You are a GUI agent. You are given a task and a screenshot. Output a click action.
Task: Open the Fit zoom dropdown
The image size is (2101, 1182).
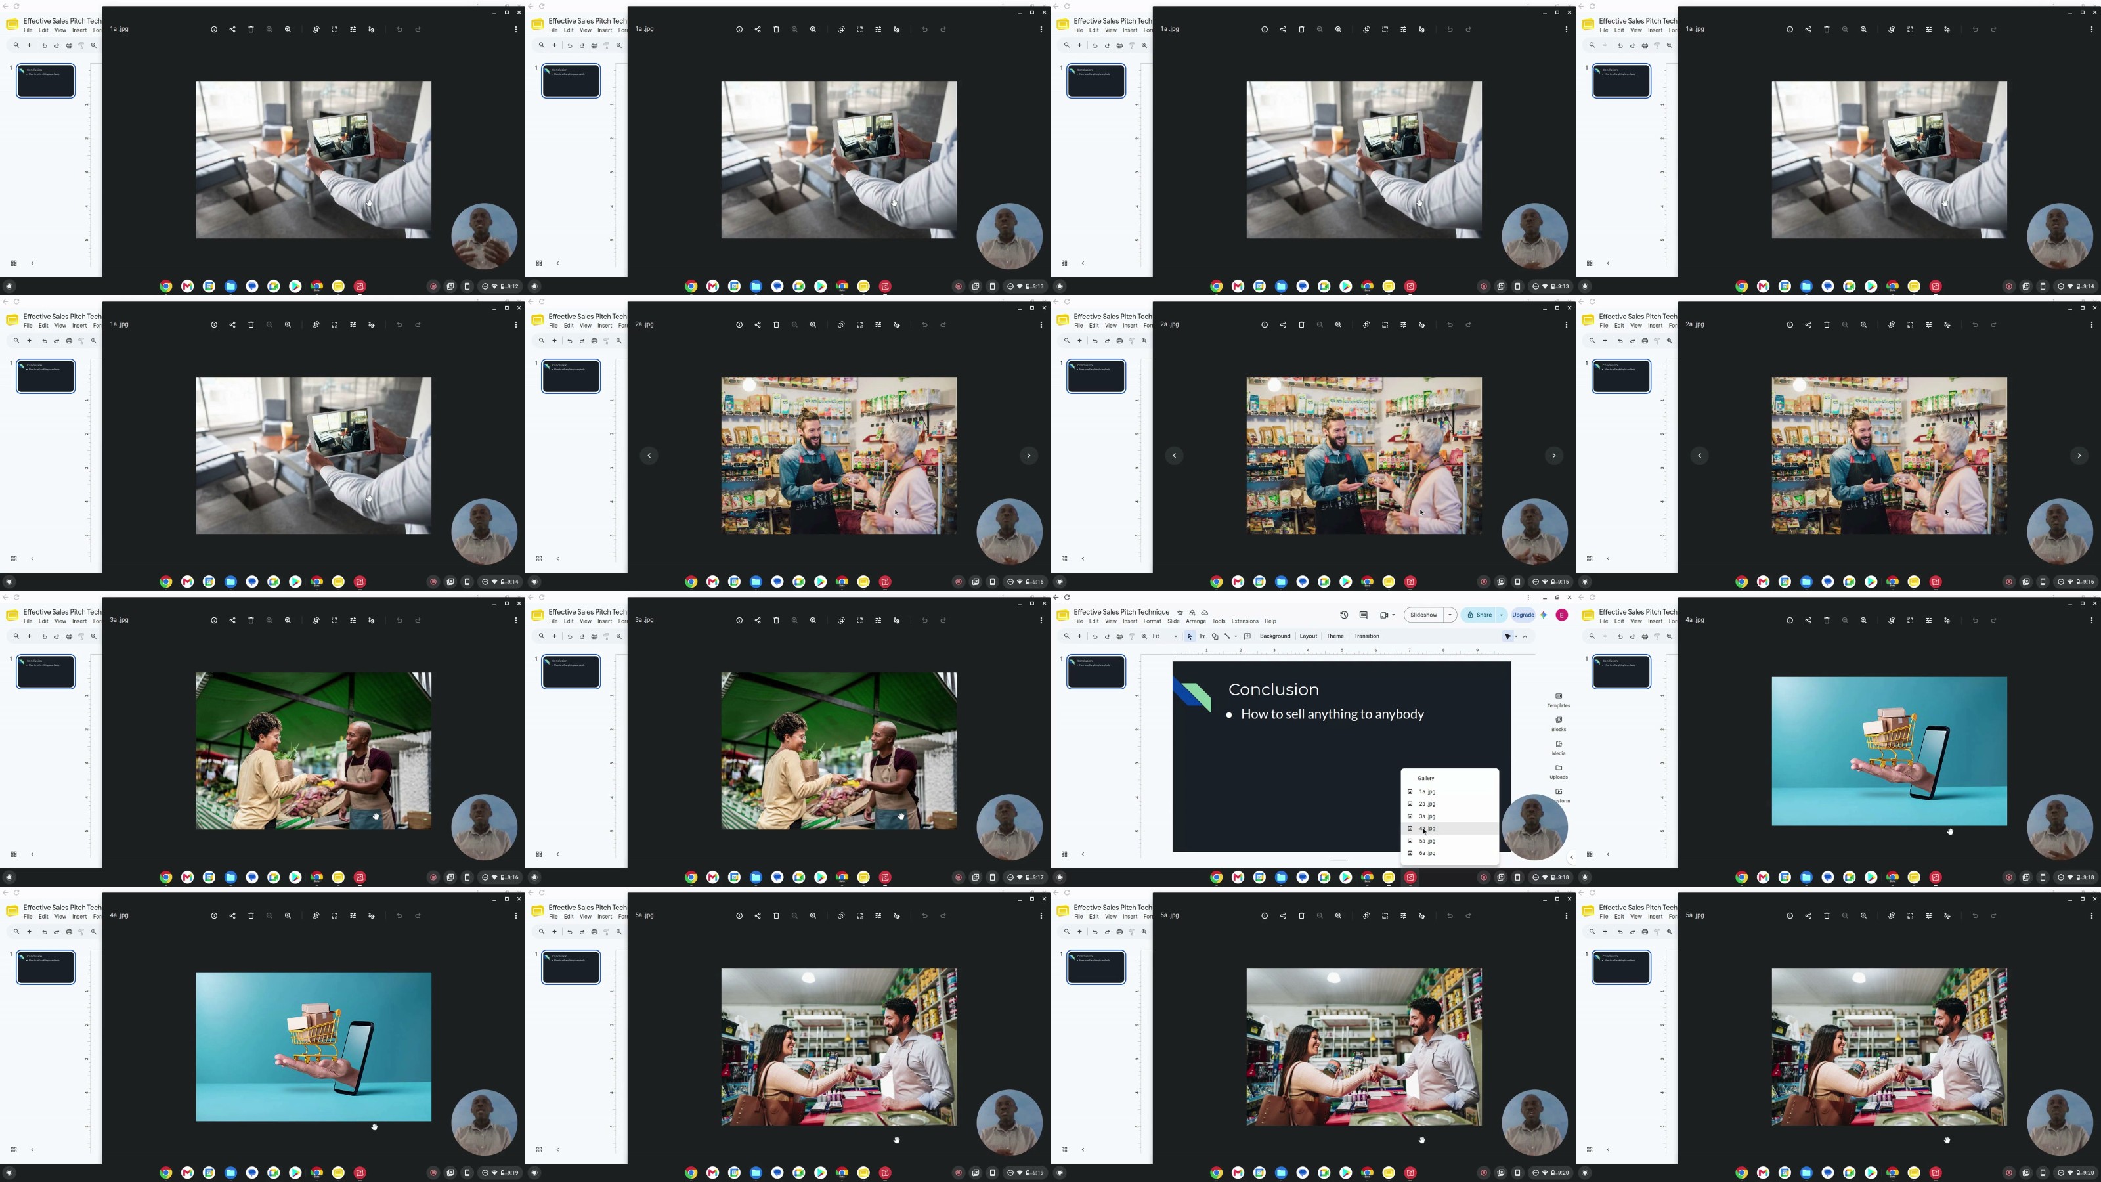coord(1165,636)
